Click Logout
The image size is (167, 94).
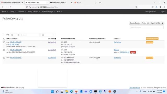[163, 11]
